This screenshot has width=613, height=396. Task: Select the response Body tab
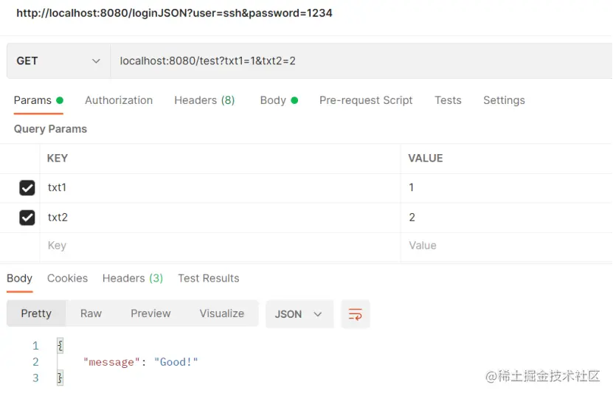19,278
